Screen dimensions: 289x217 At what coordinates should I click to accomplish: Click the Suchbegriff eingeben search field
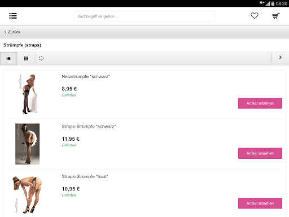click(x=144, y=16)
